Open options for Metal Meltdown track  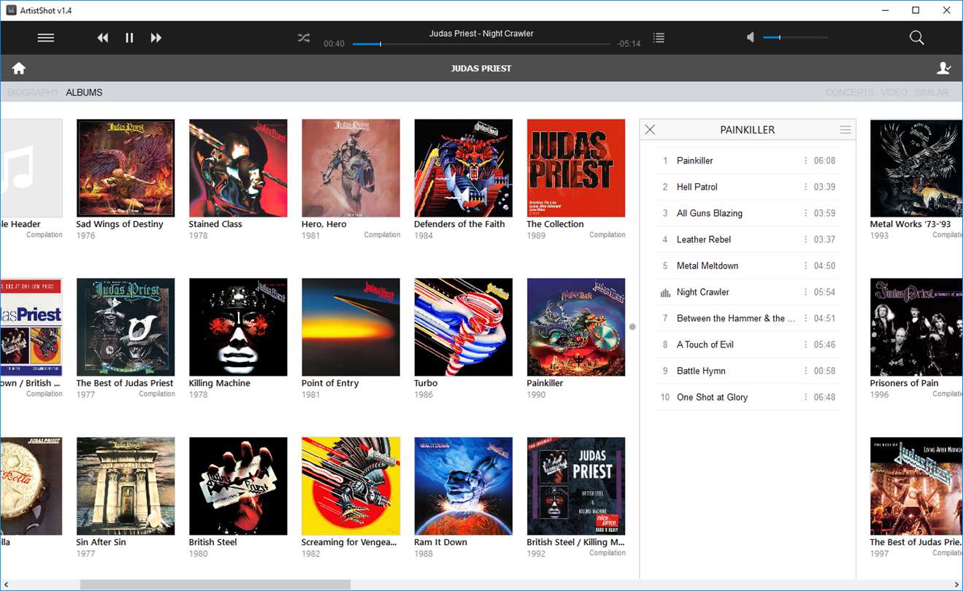pyautogui.click(x=806, y=266)
